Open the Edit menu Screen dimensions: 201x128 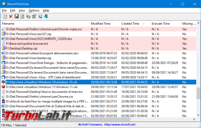[x=13, y=11]
